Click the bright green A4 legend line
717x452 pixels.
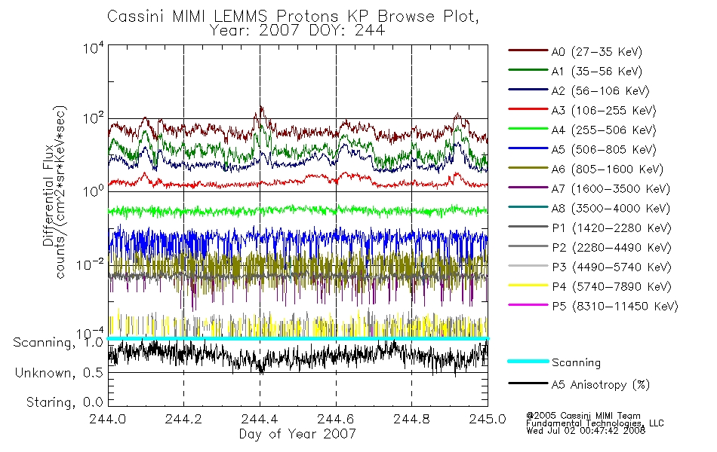pos(528,129)
